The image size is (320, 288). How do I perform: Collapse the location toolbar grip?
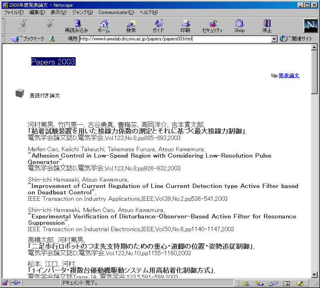click(x=3, y=39)
